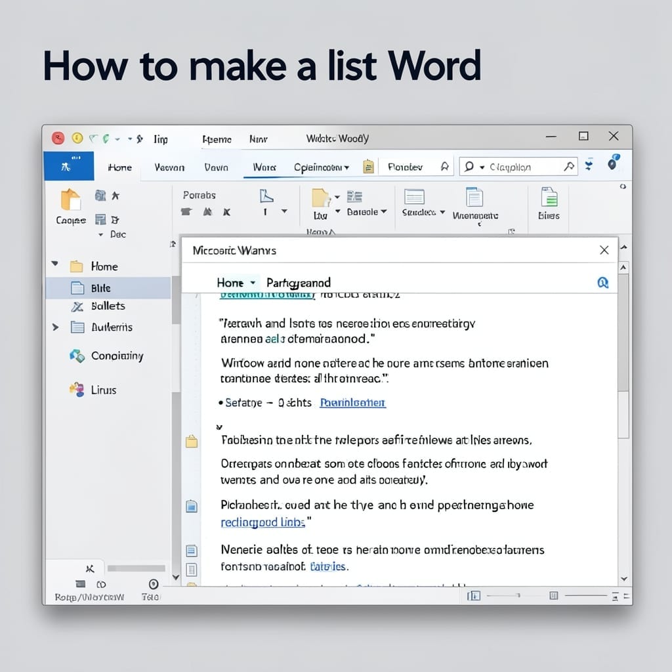Click the Seudees icon in ribbon
The height and width of the screenshot is (672, 672).
(414, 197)
